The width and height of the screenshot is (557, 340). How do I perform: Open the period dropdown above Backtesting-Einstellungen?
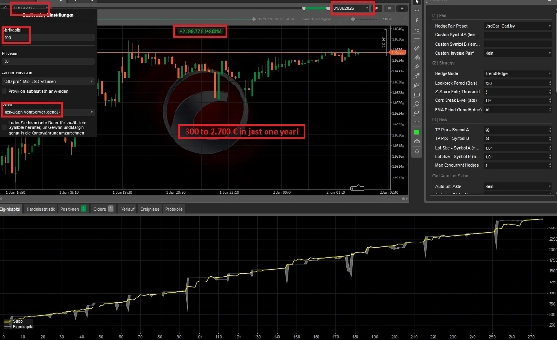31,7
